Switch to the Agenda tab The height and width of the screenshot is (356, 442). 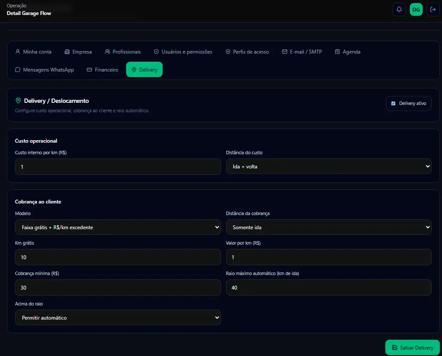pyautogui.click(x=348, y=52)
